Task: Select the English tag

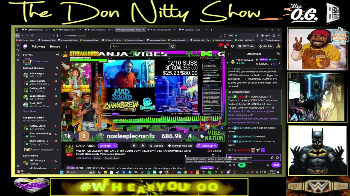Action: [x=97, y=158]
